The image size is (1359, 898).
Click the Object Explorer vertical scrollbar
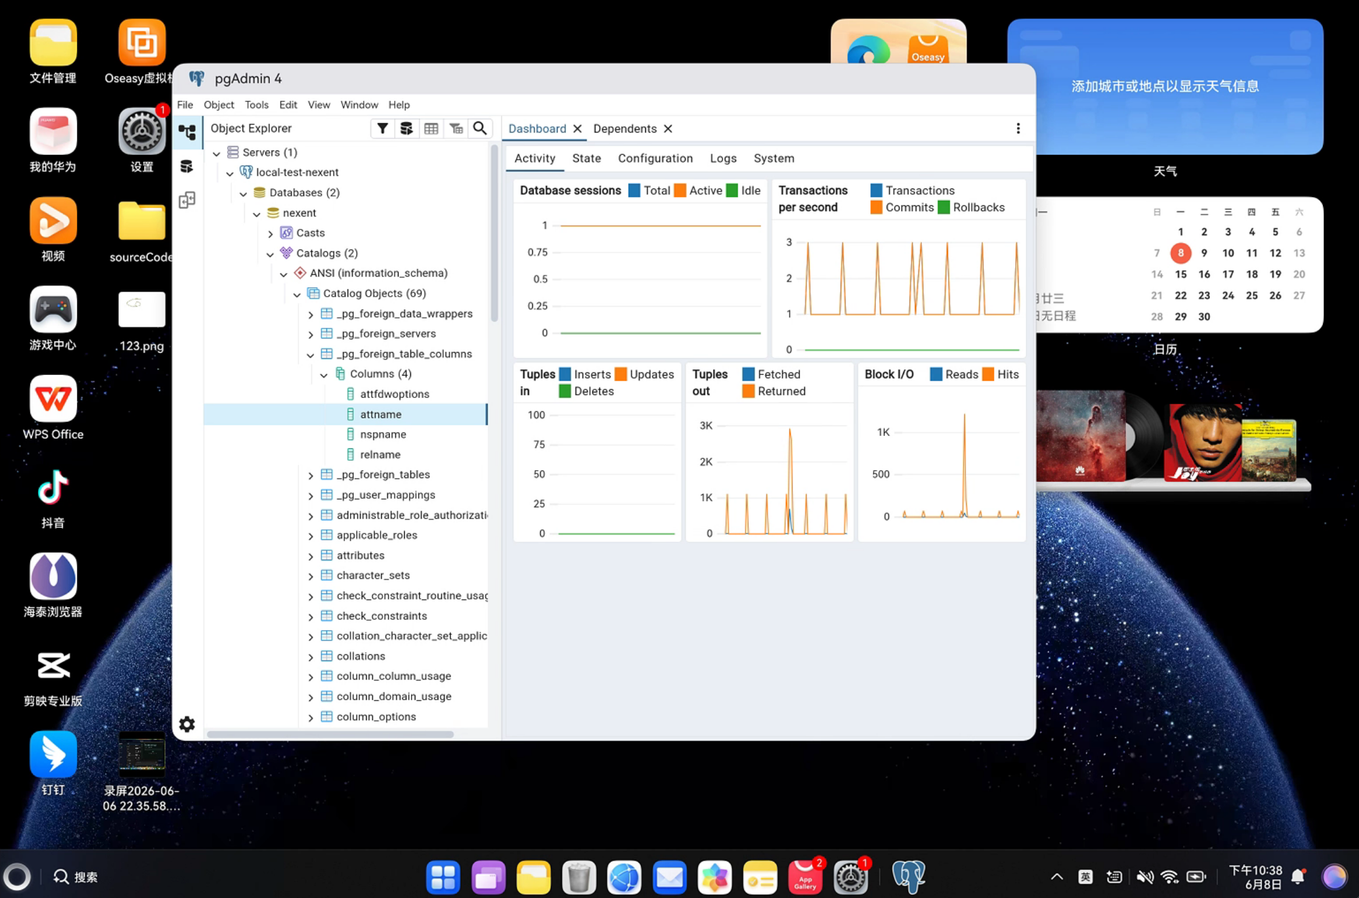494,233
